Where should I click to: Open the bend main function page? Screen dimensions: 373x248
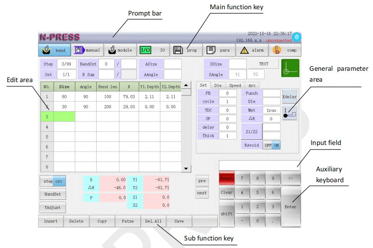click(x=54, y=50)
